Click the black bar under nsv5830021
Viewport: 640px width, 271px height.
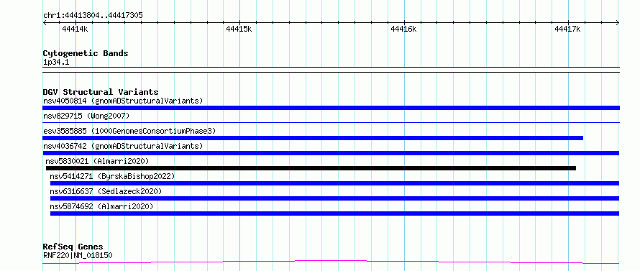tap(311, 168)
